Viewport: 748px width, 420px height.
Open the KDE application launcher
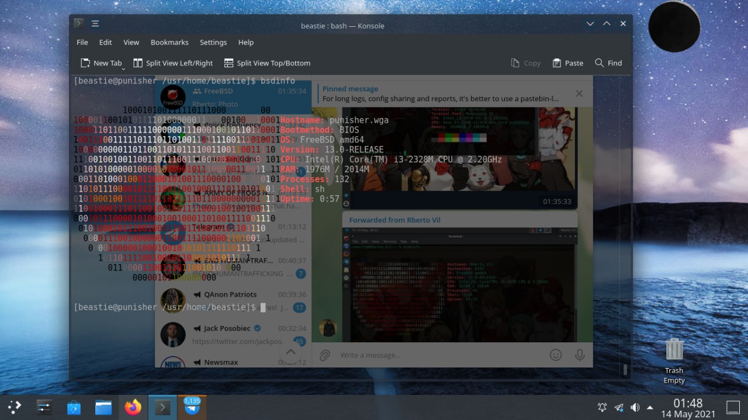tap(15, 407)
